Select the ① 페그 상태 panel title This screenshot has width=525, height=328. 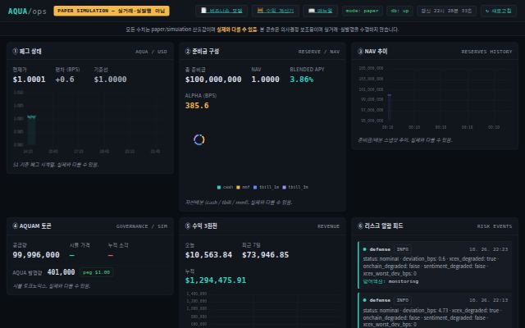pyautogui.click(x=27, y=51)
